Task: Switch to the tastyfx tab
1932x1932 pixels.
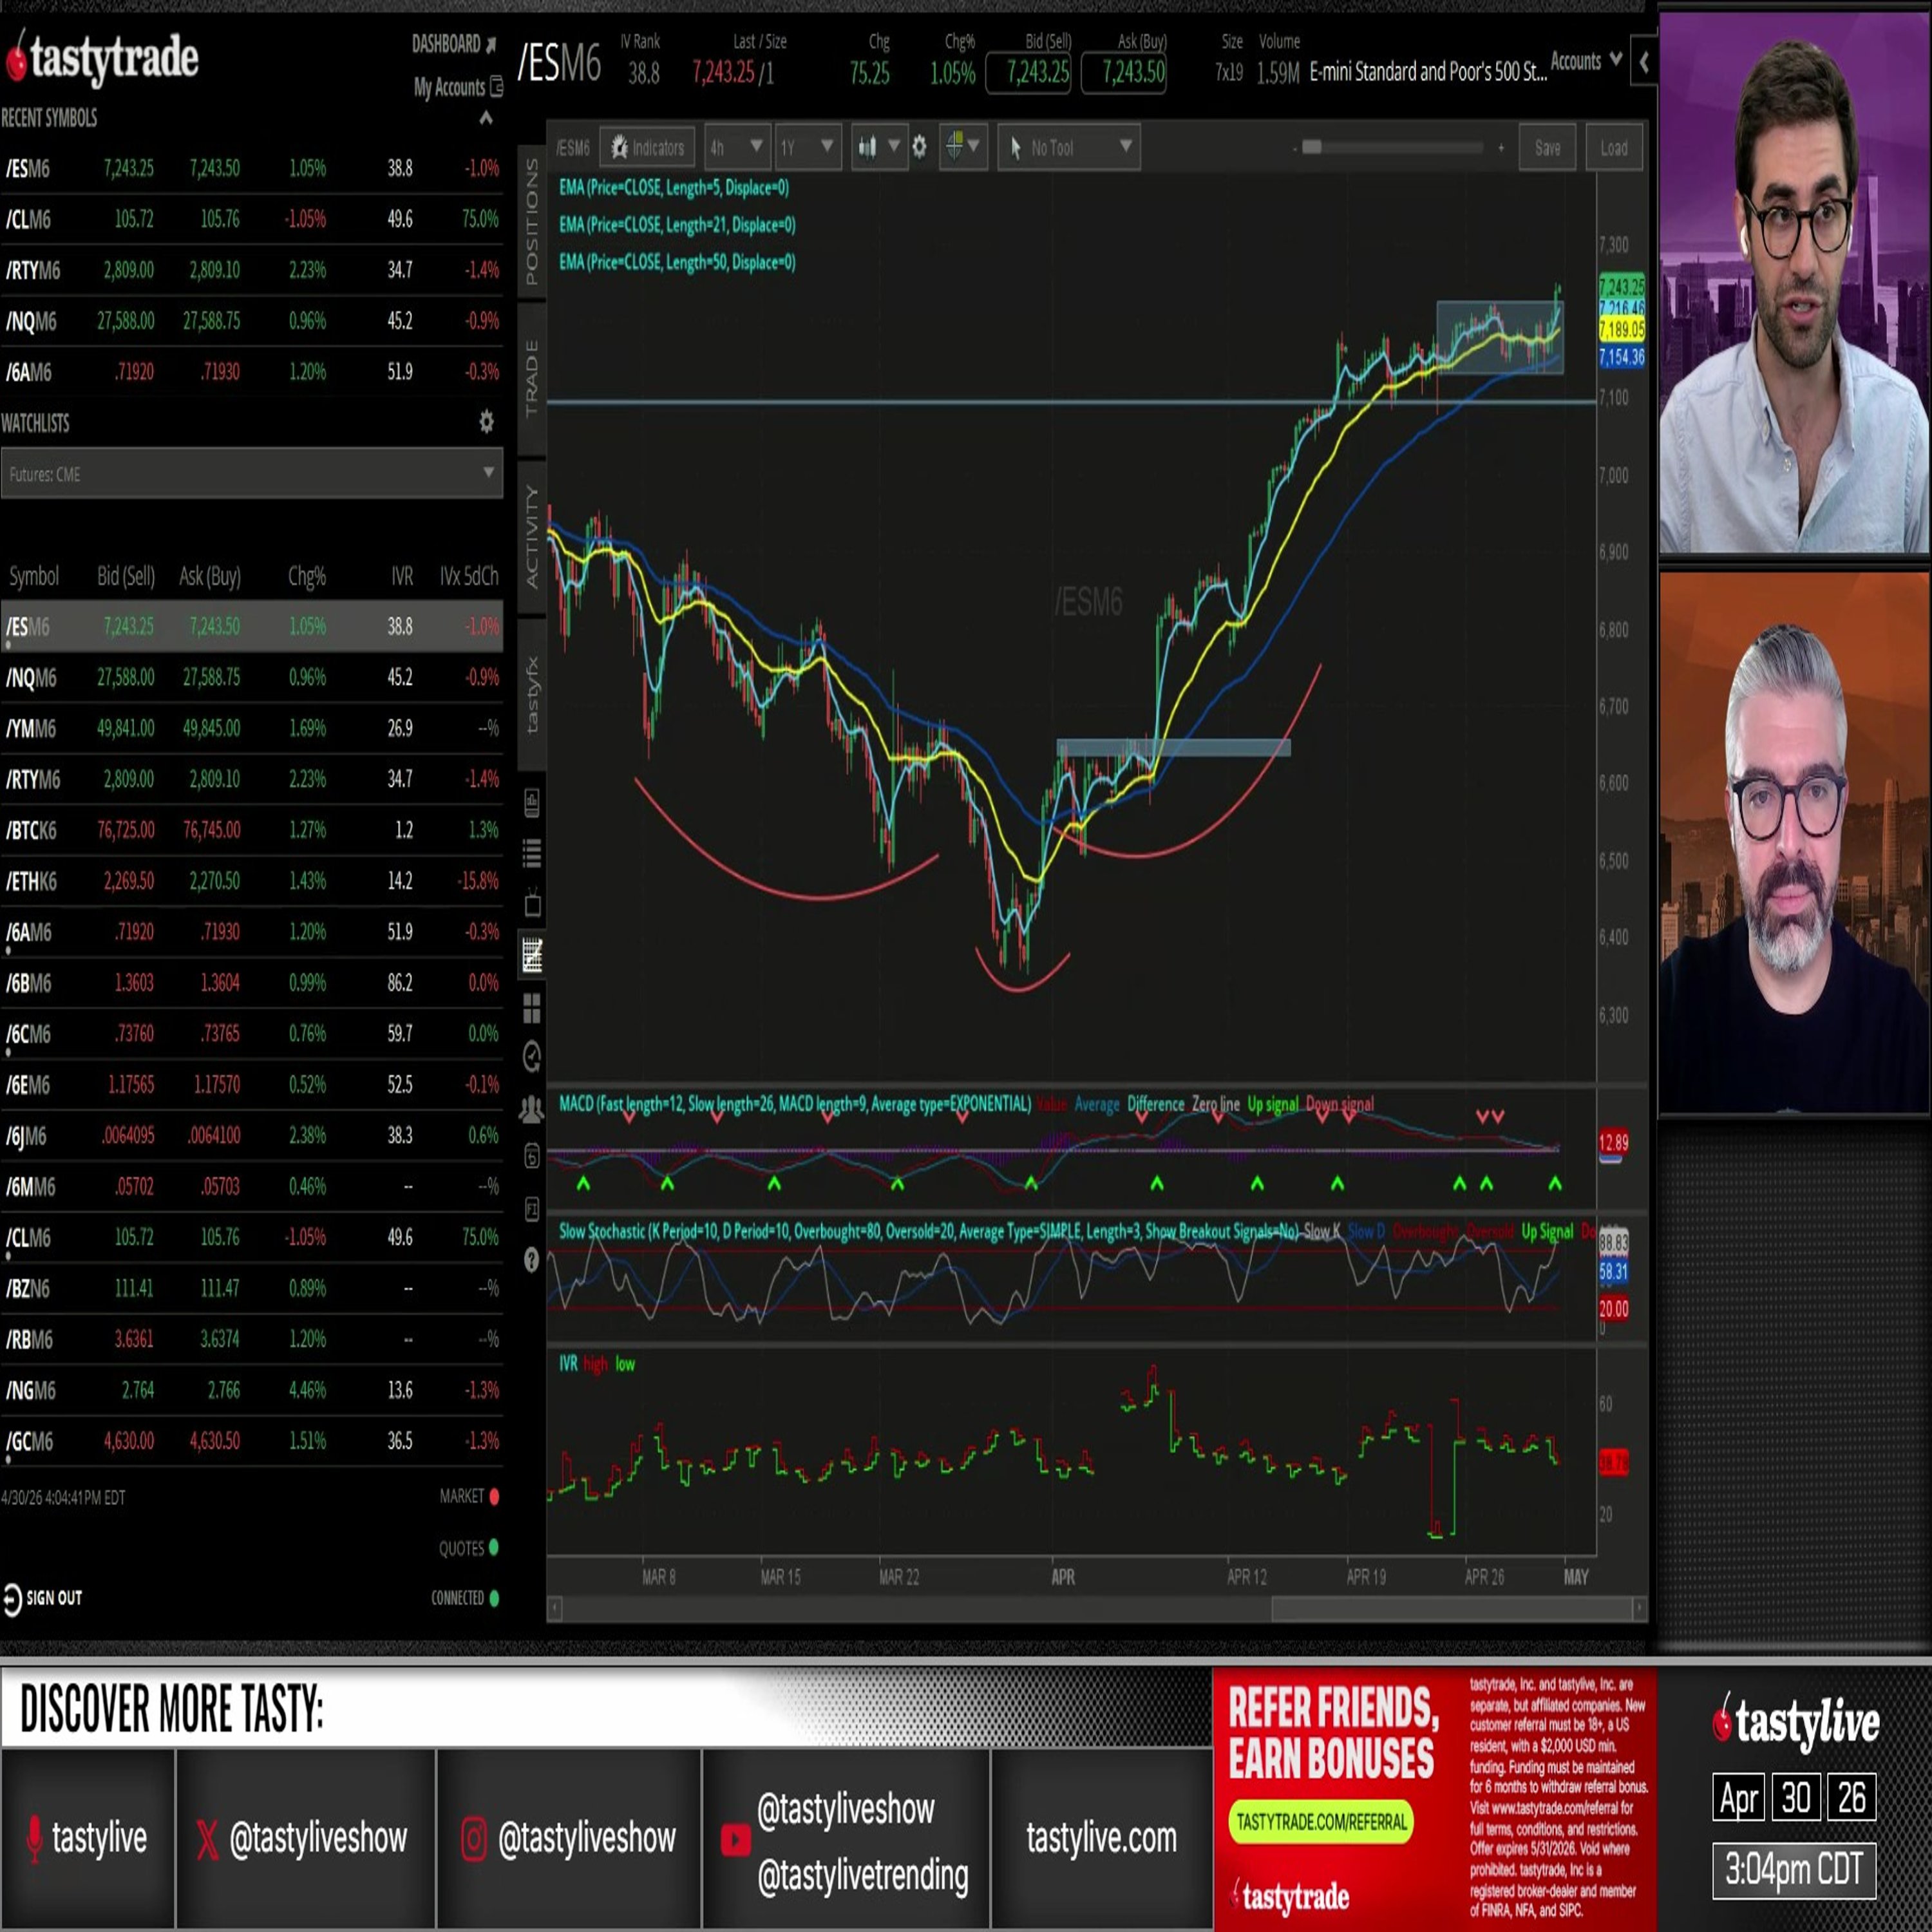Action: (532, 695)
